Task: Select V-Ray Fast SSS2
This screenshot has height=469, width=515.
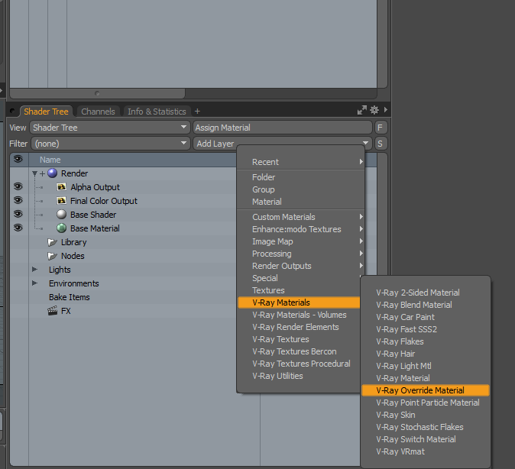Action: click(x=426, y=329)
